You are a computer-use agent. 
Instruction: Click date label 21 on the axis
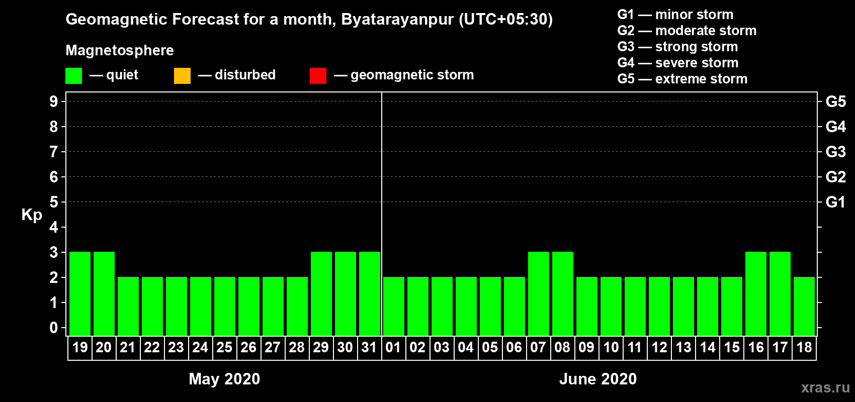coord(128,347)
